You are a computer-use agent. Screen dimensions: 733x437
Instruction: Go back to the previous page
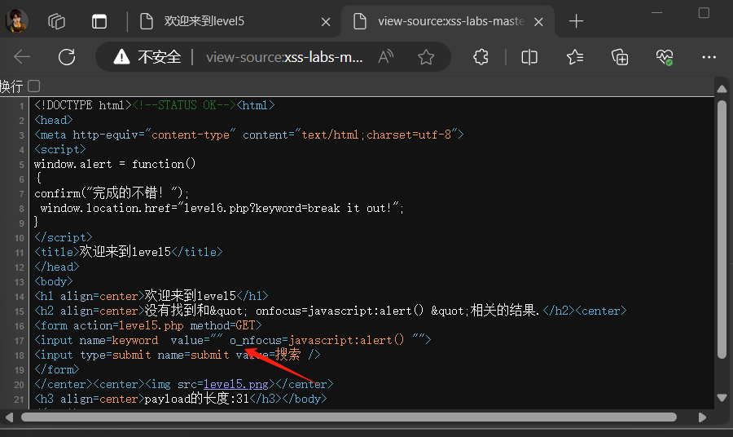[22, 57]
